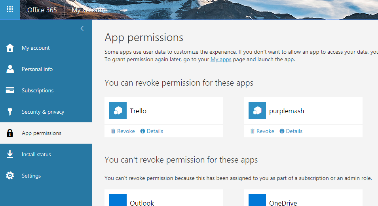378x206 pixels.
Task: Click the OneDrive app tile icon
Action: coord(257,200)
